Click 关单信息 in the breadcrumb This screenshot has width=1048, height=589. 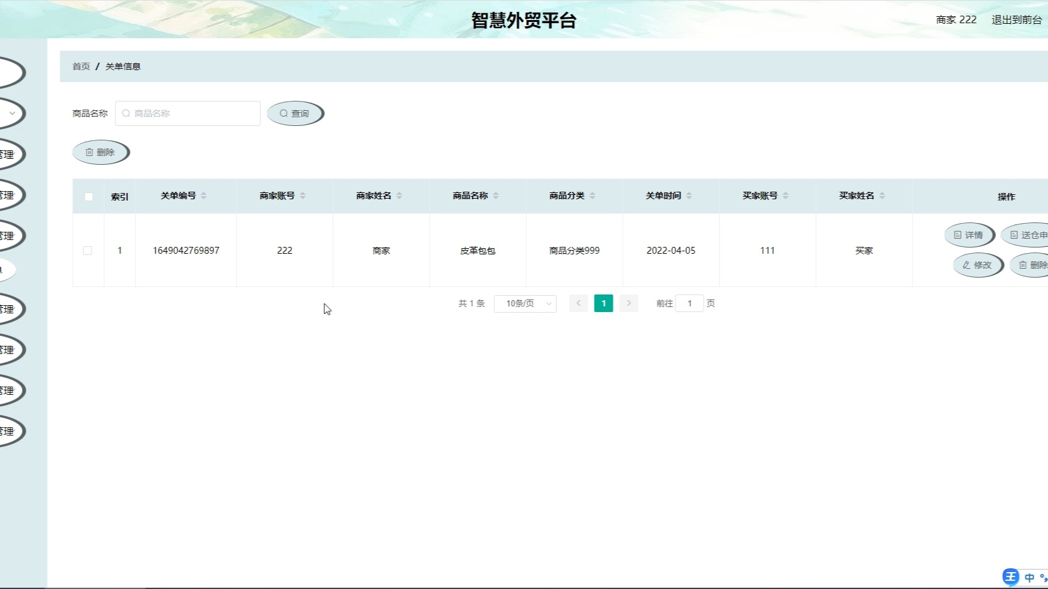[123, 66]
